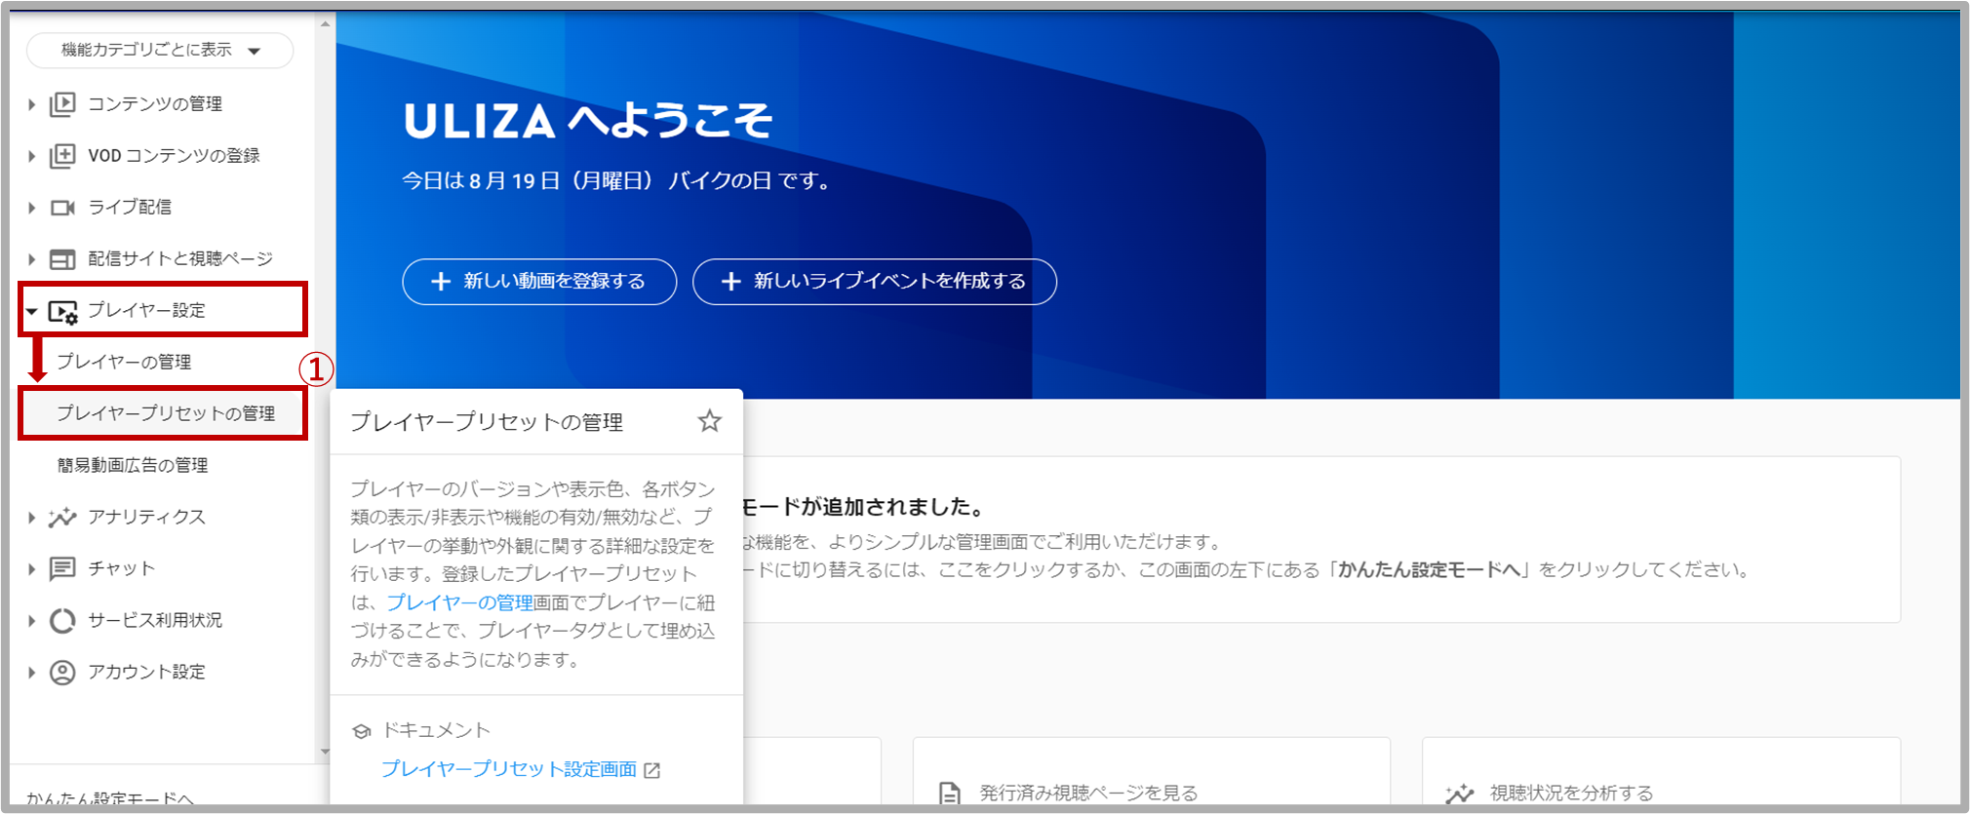
Task: Follow the プレイヤーの管理 link in popup text
Action: coord(460,602)
